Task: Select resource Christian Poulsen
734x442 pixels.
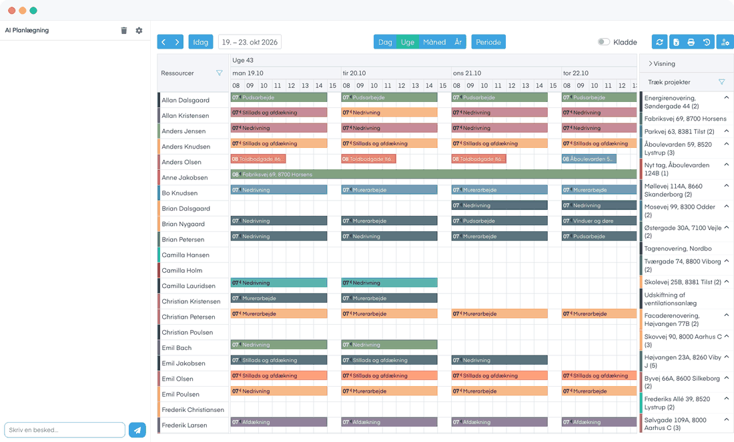Action: (x=188, y=333)
